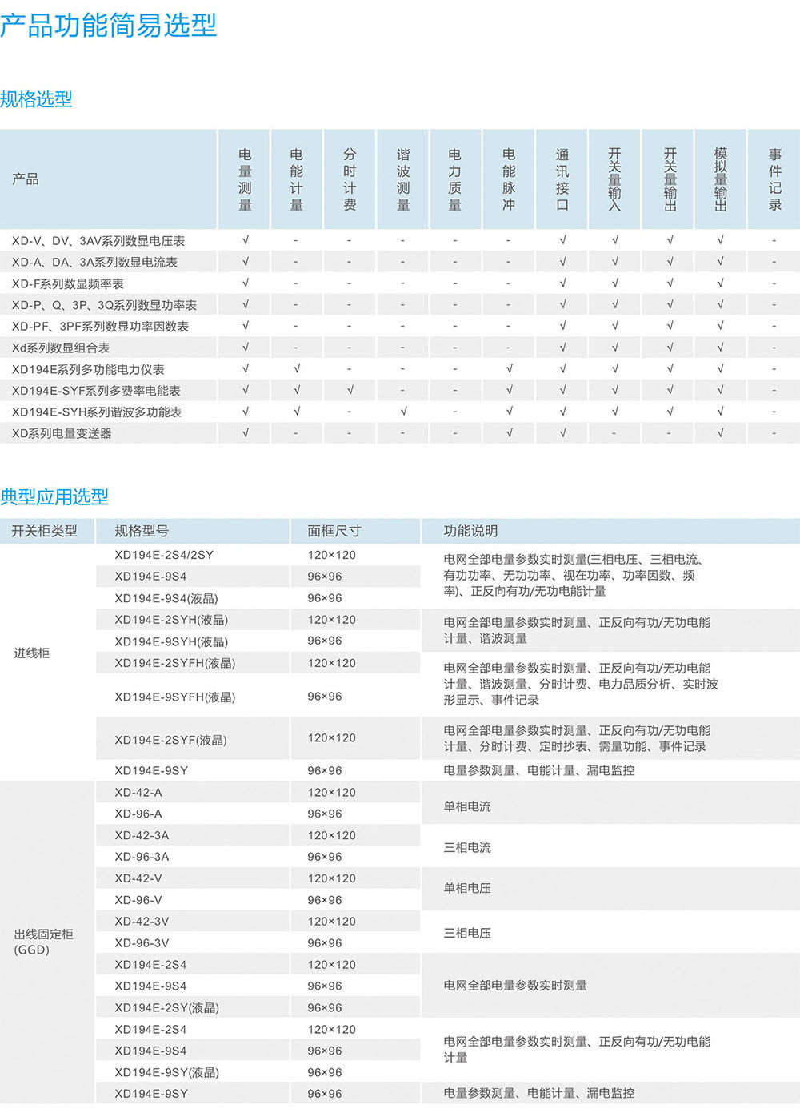Click the 面框尺寸 column header

click(x=334, y=531)
